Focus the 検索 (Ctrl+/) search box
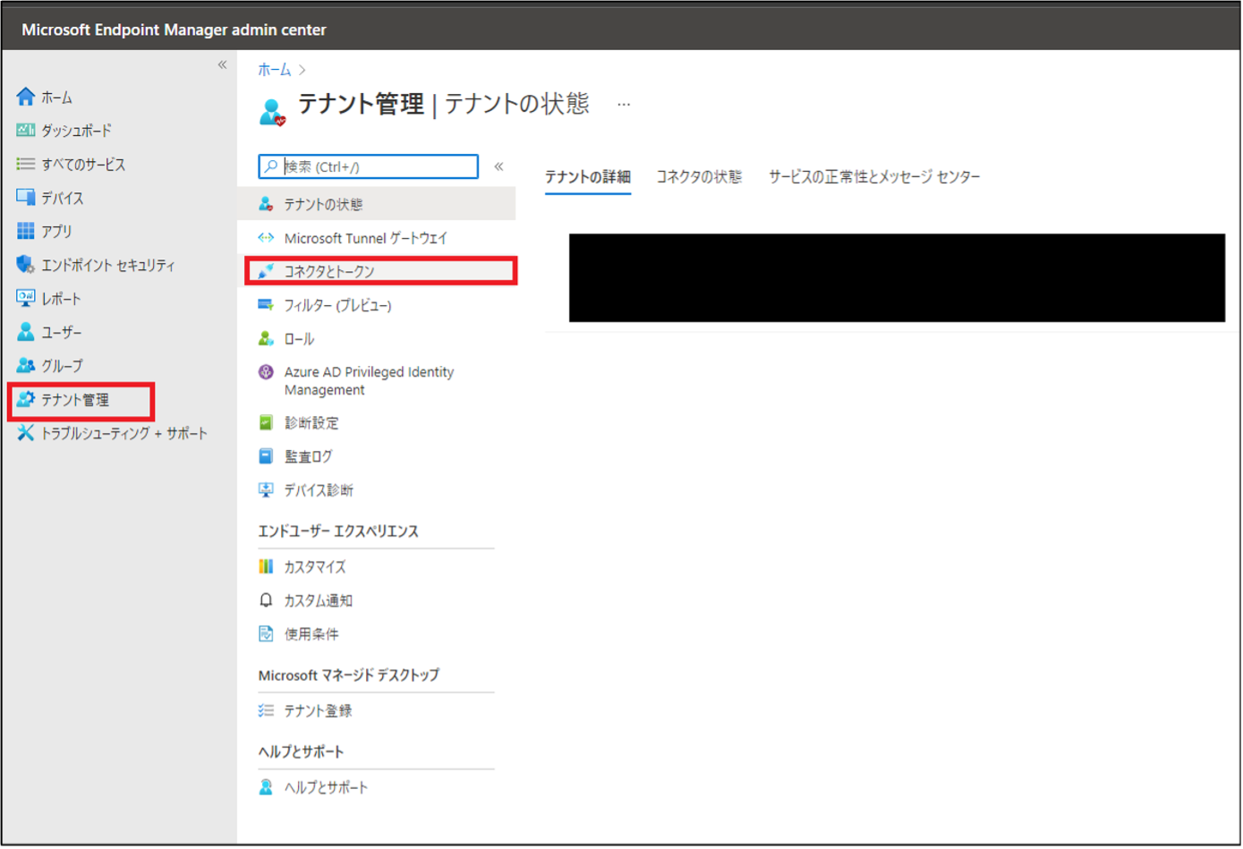 tap(368, 166)
